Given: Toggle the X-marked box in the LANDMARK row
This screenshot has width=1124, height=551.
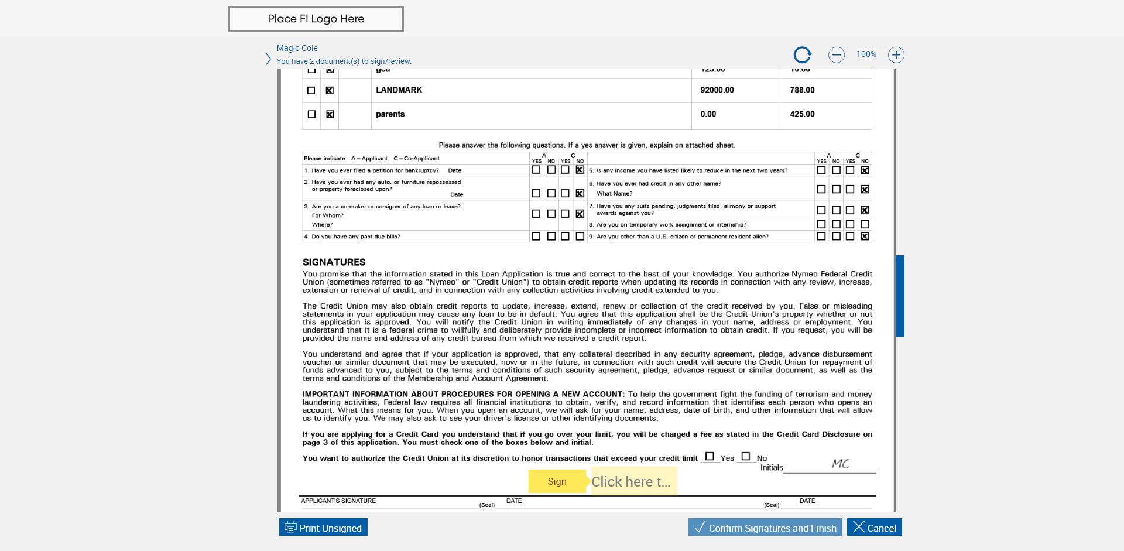Looking at the screenshot, I should coord(330,90).
